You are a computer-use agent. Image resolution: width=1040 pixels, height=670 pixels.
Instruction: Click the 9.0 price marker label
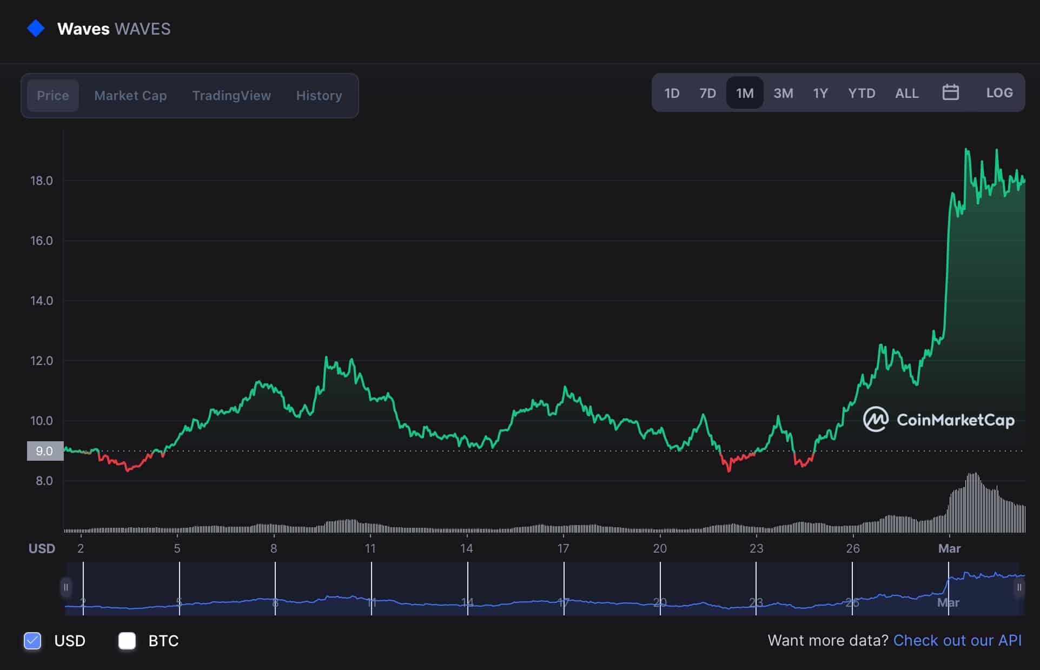tap(45, 451)
